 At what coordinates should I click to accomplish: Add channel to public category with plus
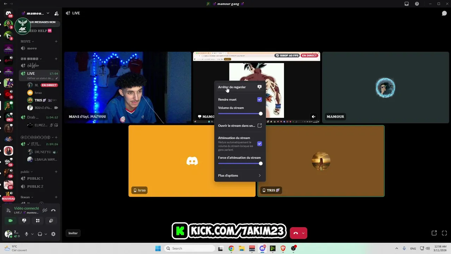tap(56, 172)
